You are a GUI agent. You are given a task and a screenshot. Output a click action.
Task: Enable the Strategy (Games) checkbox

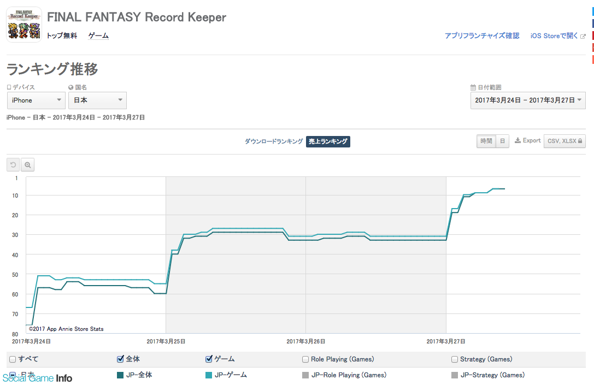pyautogui.click(x=455, y=359)
